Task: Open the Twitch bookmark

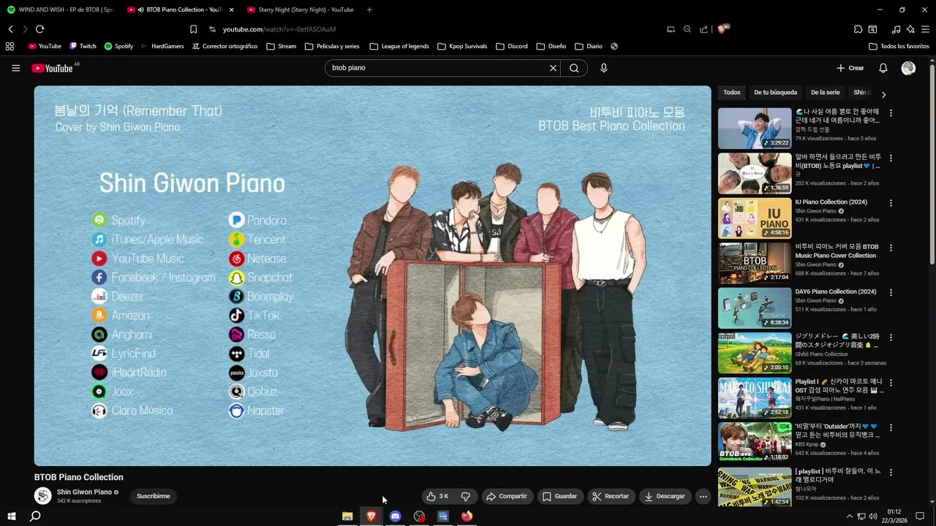Action: 83,46
